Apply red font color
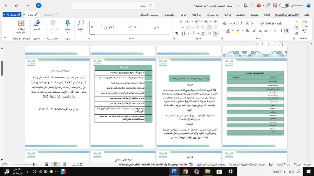314x176 pixels. pos(228,31)
